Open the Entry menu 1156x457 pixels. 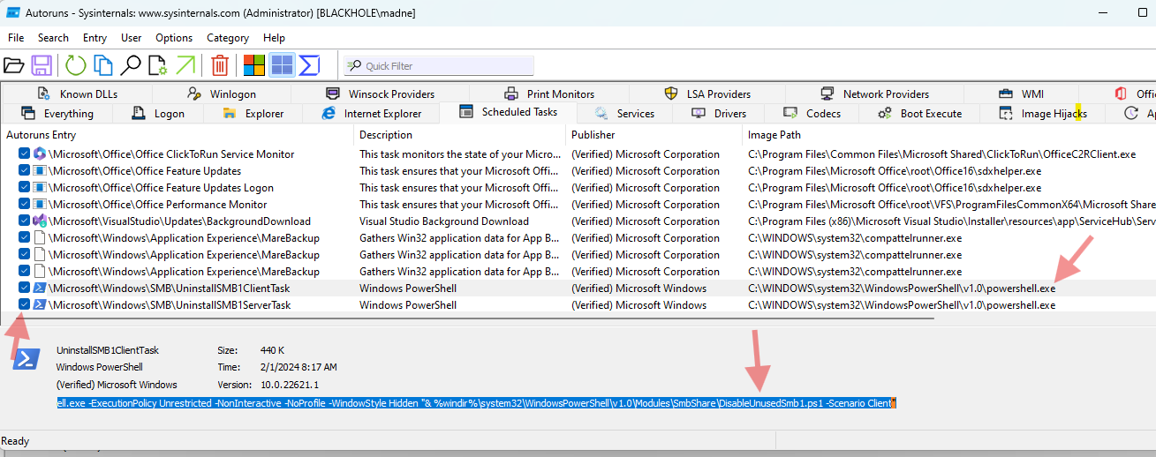[x=95, y=38]
